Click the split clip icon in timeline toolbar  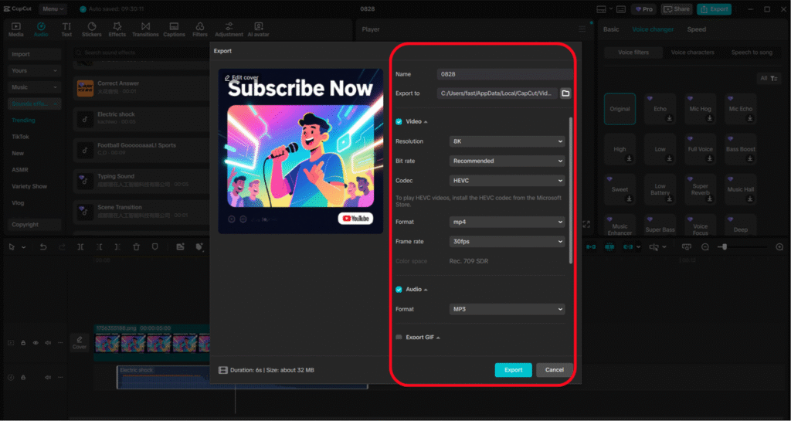pyautogui.click(x=80, y=247)
